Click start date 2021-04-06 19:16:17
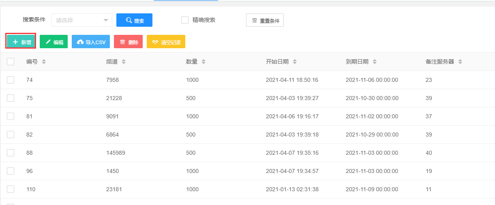 click(292, 116)
